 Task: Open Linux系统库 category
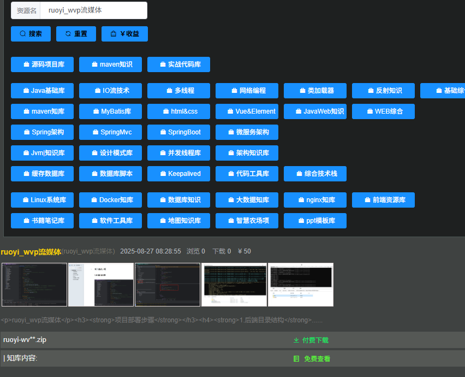42,200
